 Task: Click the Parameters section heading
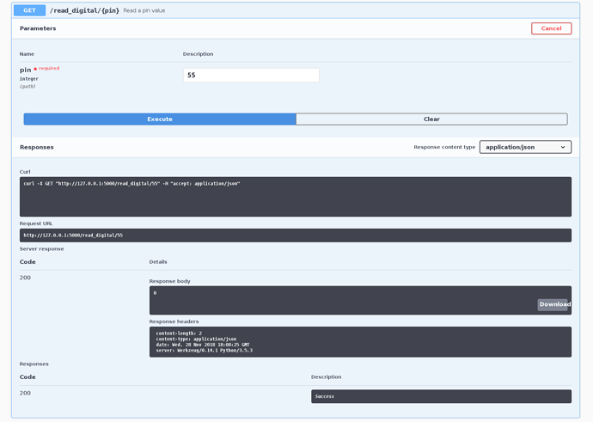[x=38, y=28]
